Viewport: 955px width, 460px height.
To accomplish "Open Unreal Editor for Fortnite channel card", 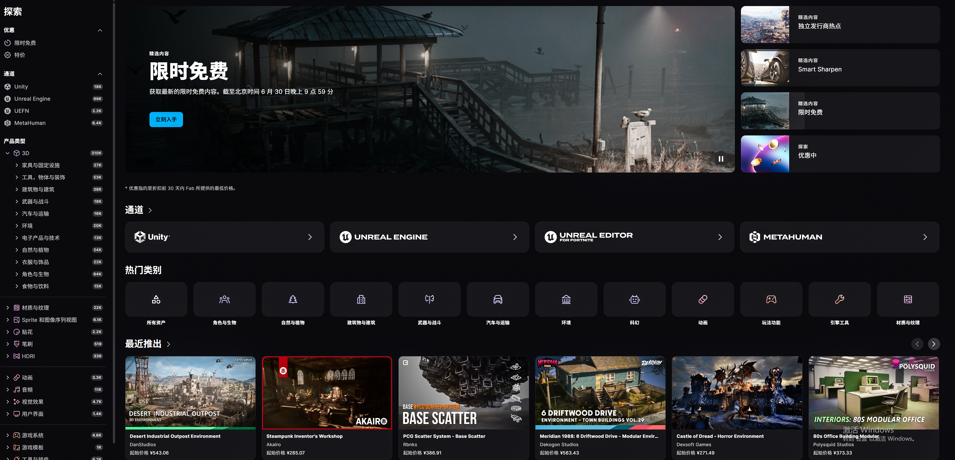I will coord(634,237).
